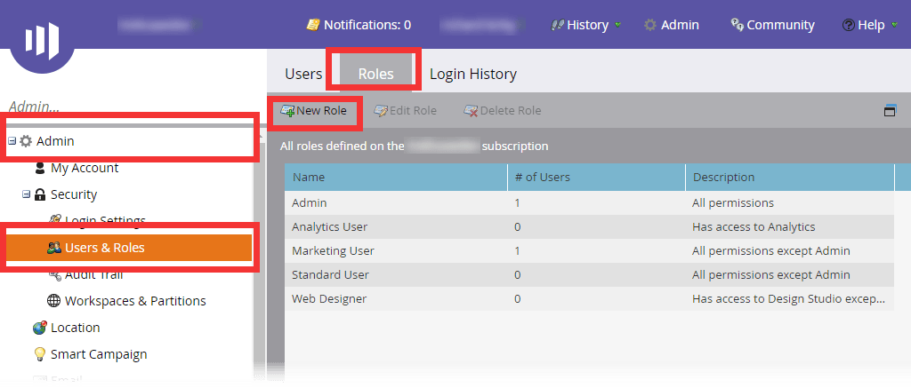Screen dimensions: 911x388
Task: Click the sidebar vertical scrollbar
Action: (260, 255)
